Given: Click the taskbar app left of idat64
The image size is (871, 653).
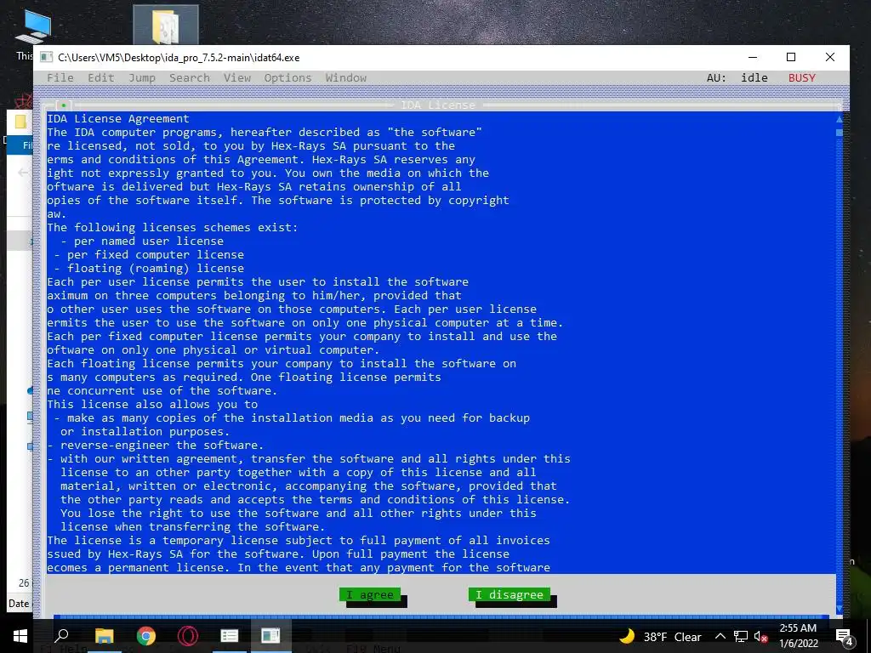Looking at the screenshot, I should (x=230, y=636).
